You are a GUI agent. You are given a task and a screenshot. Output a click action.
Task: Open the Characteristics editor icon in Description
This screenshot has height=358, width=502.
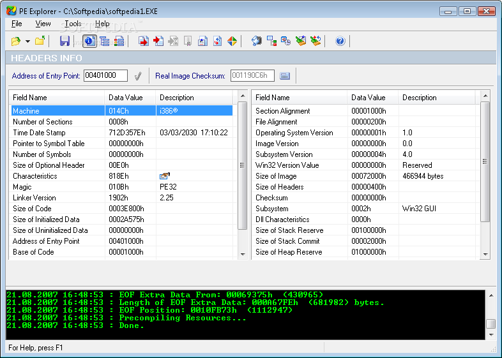[165, 175]
